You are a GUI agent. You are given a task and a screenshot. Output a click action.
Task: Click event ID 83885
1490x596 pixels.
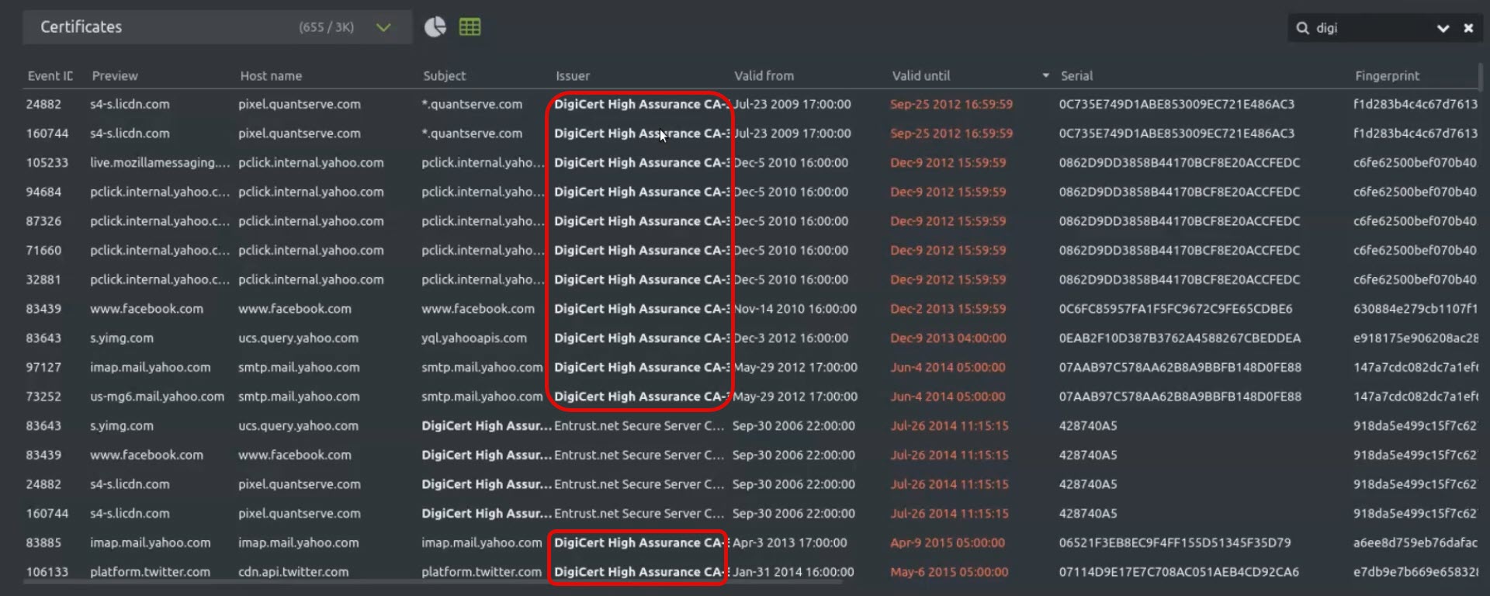coord(43,542)
